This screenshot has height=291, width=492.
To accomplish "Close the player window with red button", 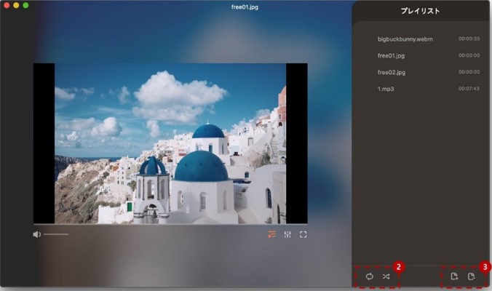I will (7, 5).
